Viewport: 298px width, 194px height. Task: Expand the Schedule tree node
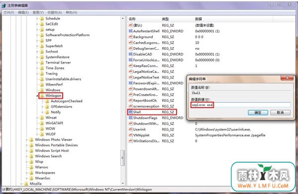coord(37,18)
